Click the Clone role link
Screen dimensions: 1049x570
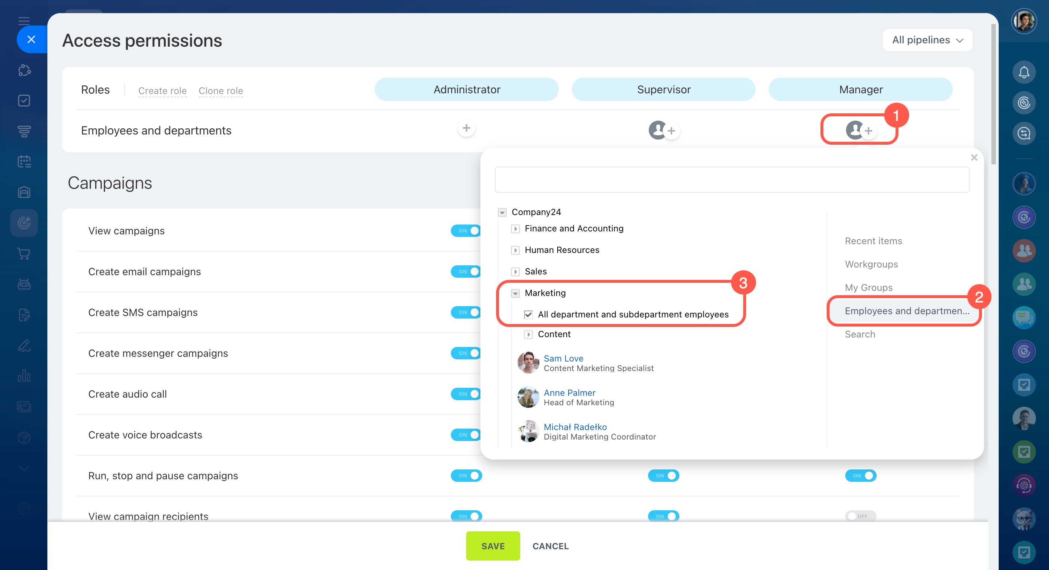[x=221, y=91]
